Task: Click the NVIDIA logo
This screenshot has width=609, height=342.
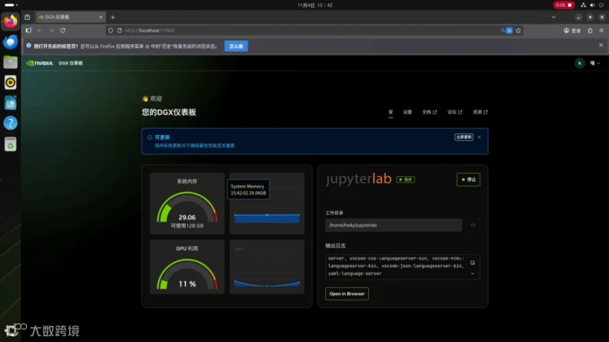Action: 39,63
